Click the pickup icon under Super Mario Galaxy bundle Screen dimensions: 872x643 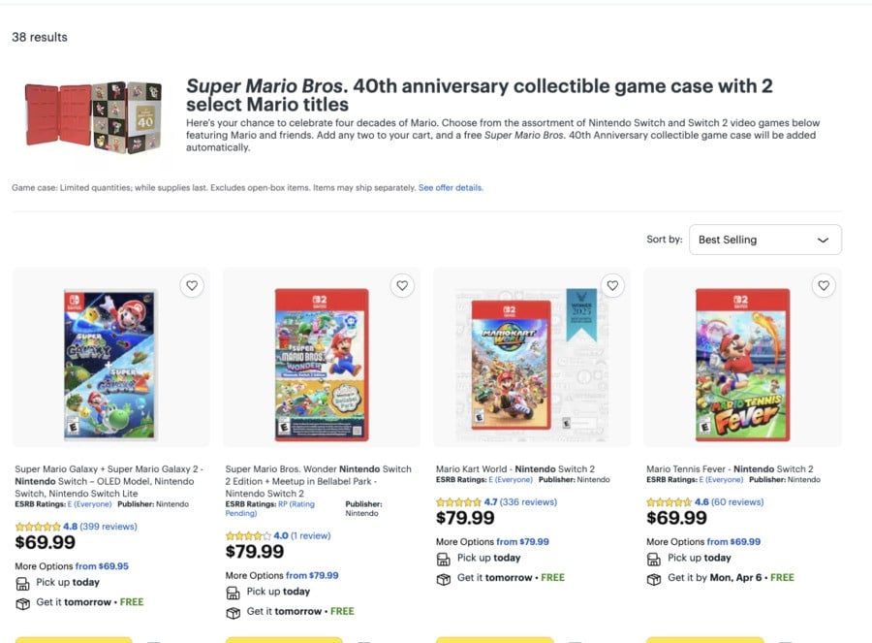20,583
